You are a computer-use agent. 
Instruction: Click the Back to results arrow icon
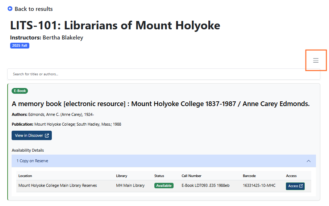click(10, 9)
